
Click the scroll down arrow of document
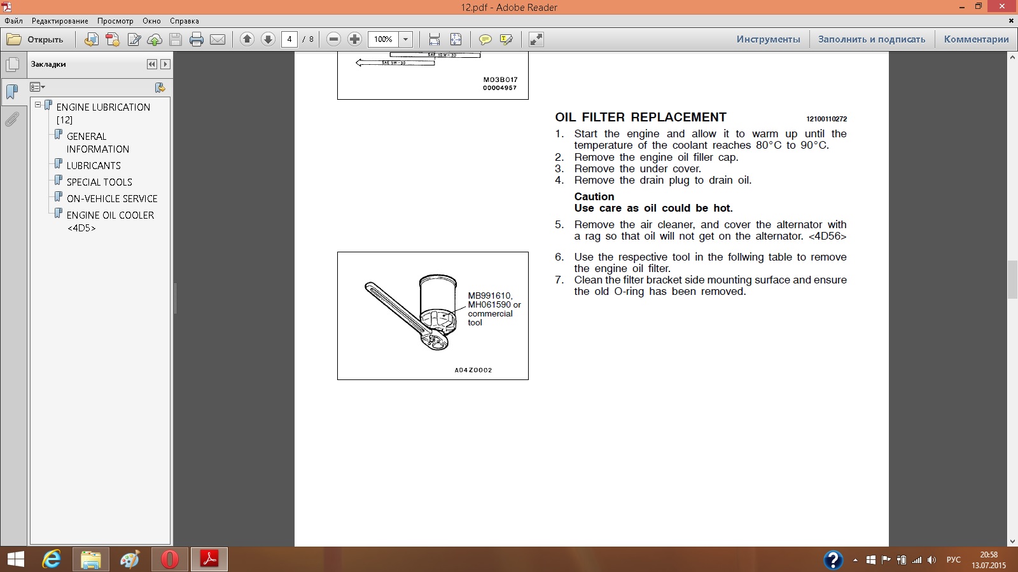(x=1012, y=541)
